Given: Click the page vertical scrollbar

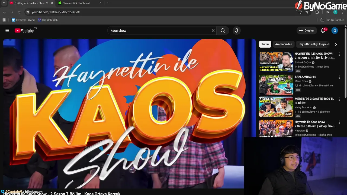Looking at the screenshot, I should point(345,62).
